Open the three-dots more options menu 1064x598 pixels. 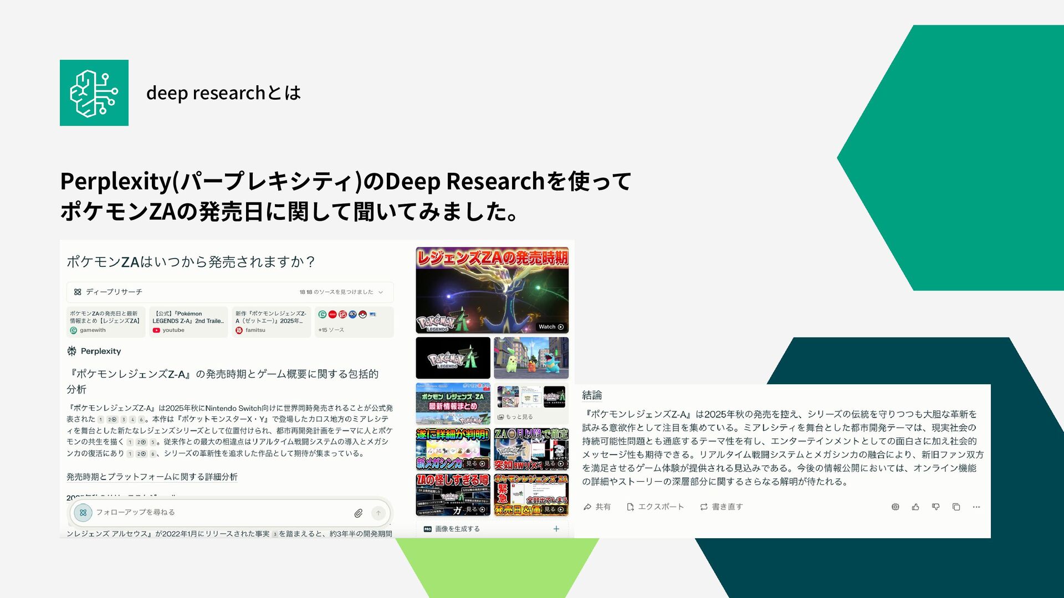coord(976,507)
